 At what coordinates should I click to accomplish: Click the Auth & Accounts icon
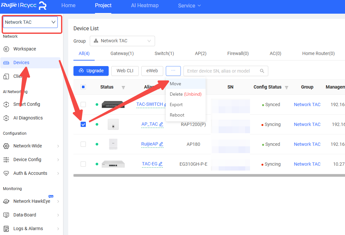pyautogui.click(x=7, y=173)
